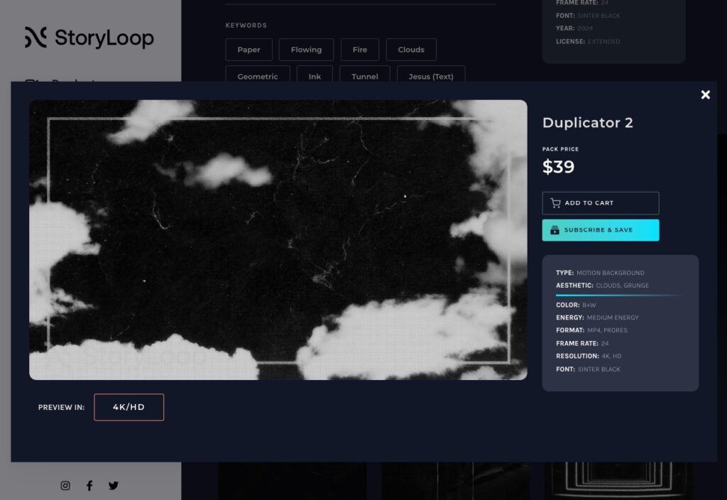Select the Paper keyword tag

[x=248, y=50]
